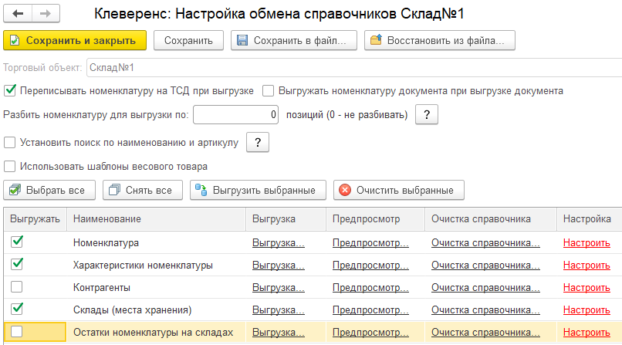Check the Контрагенты row checkbox

click(17, 286)
